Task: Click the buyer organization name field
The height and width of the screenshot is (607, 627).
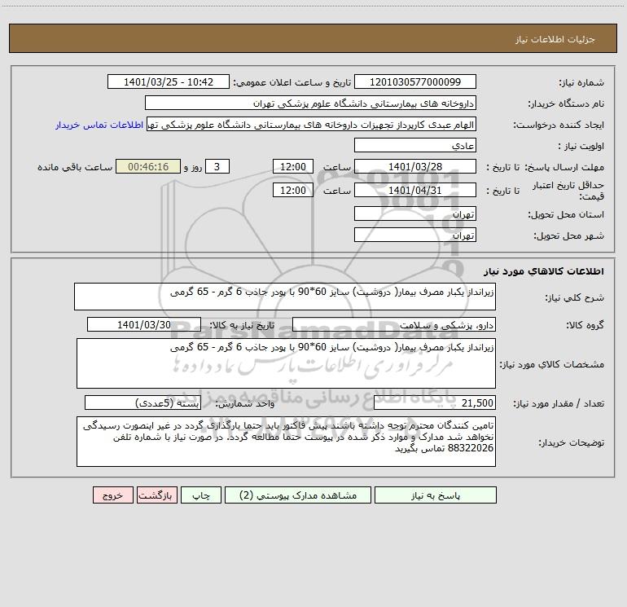Action: click(310, 103)
